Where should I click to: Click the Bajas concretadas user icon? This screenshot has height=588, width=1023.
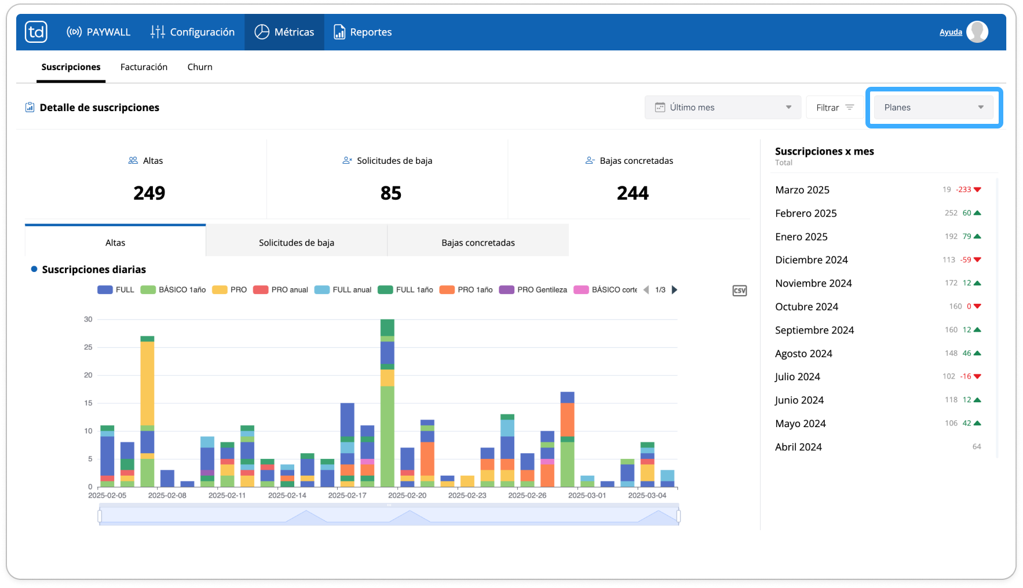590,160
